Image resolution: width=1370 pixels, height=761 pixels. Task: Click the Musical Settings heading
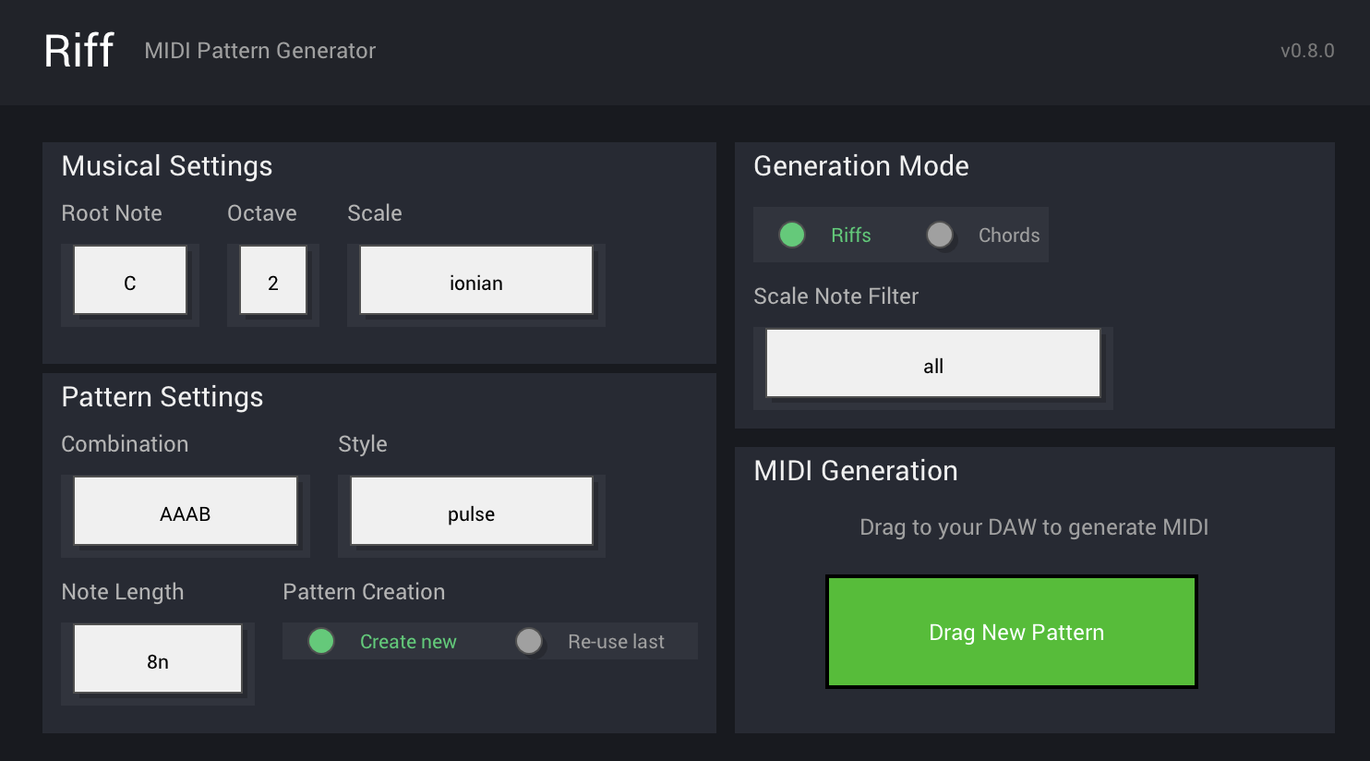pos(167,166)
